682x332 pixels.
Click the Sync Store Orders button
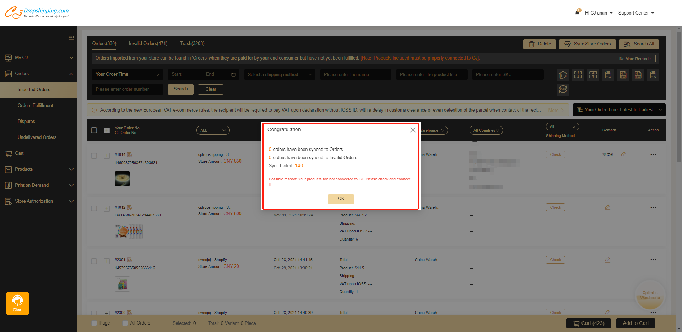point(588,44)
